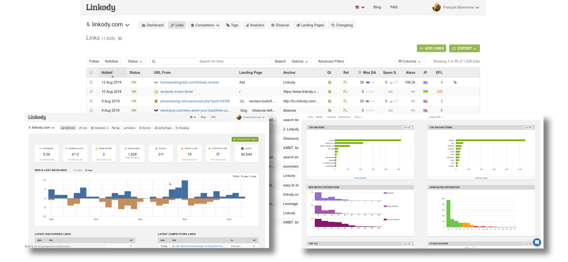Click the Advanced Filters button
This screenshot has width=568, height=262.
pyautogui.click(x=331, y=61)
